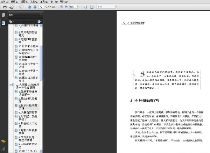The image size is (210, 153).
Task: Select bookmark 13.紧紧咬住那个诱饵
Action: 28,65
